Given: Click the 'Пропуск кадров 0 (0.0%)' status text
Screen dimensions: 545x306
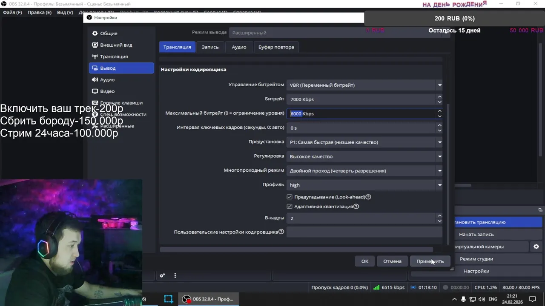Looking at the screenshot, I should click(x=339, y=287).
